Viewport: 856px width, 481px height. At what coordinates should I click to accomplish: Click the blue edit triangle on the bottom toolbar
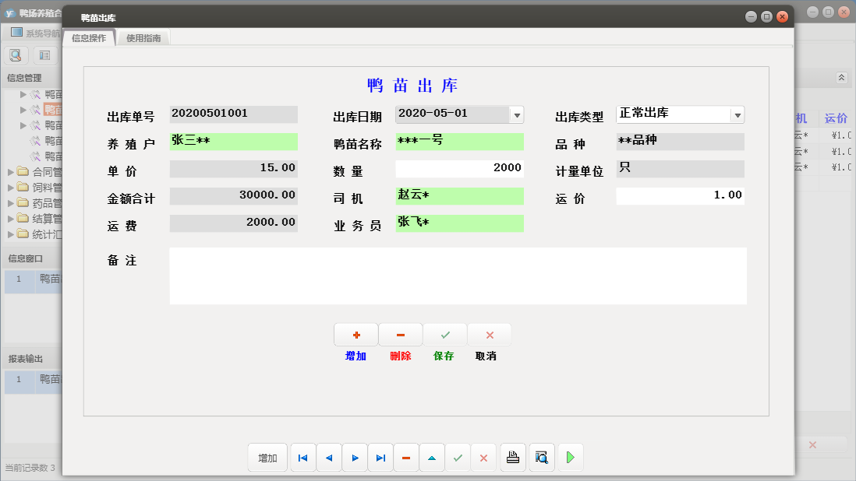(x=432, y=458)
